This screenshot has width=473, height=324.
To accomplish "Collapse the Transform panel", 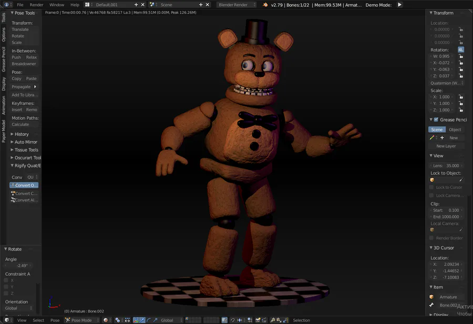I will [431, 13].
